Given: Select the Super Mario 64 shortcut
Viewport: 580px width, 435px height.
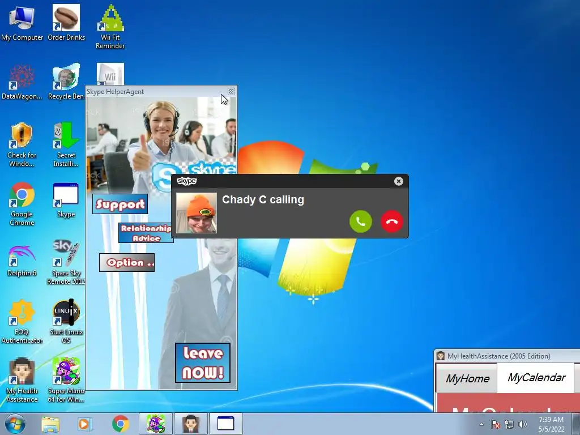Looking at the screenshot, I should [66, 380].
